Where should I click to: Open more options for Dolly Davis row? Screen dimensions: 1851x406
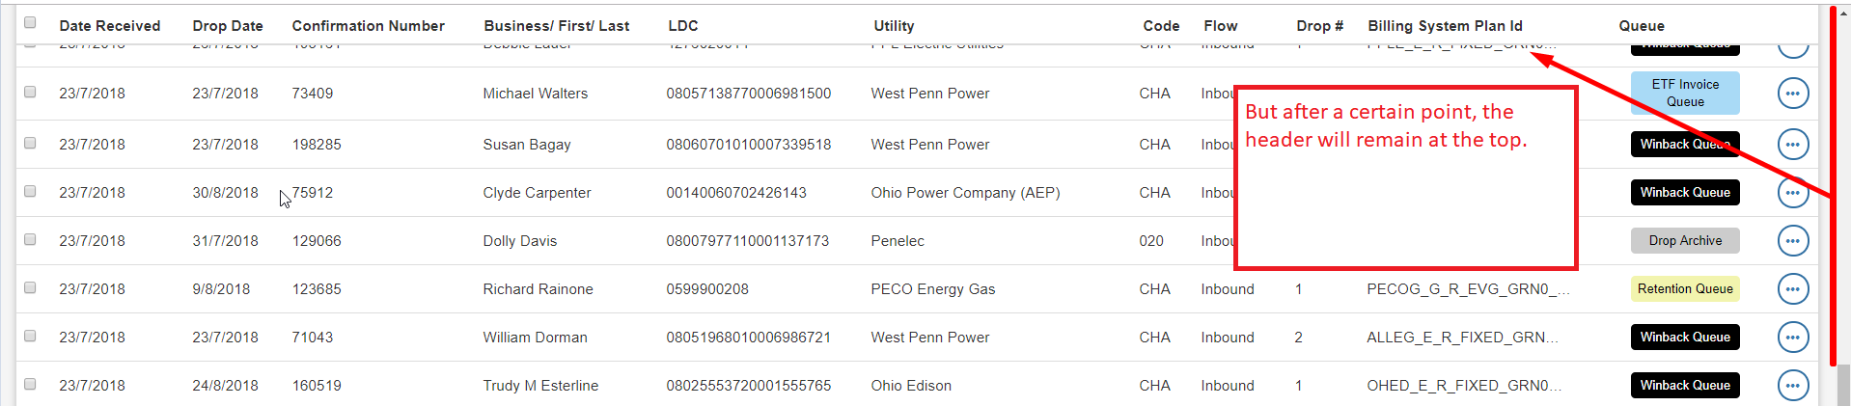coord(1792,241)
